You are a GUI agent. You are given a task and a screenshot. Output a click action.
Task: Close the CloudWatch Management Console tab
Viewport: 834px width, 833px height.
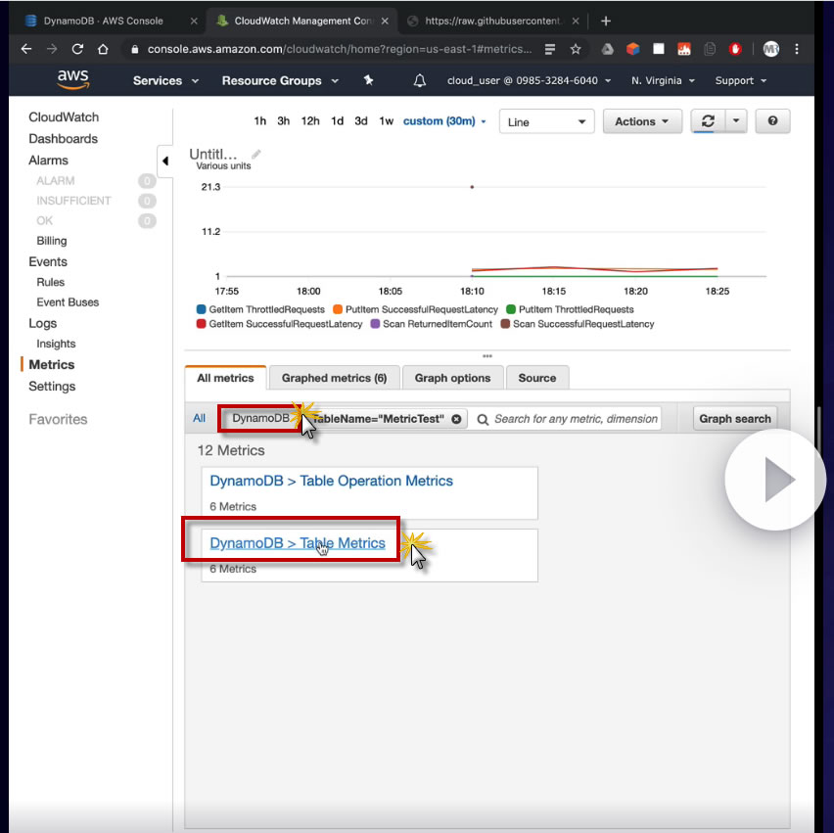click(385, 21)
